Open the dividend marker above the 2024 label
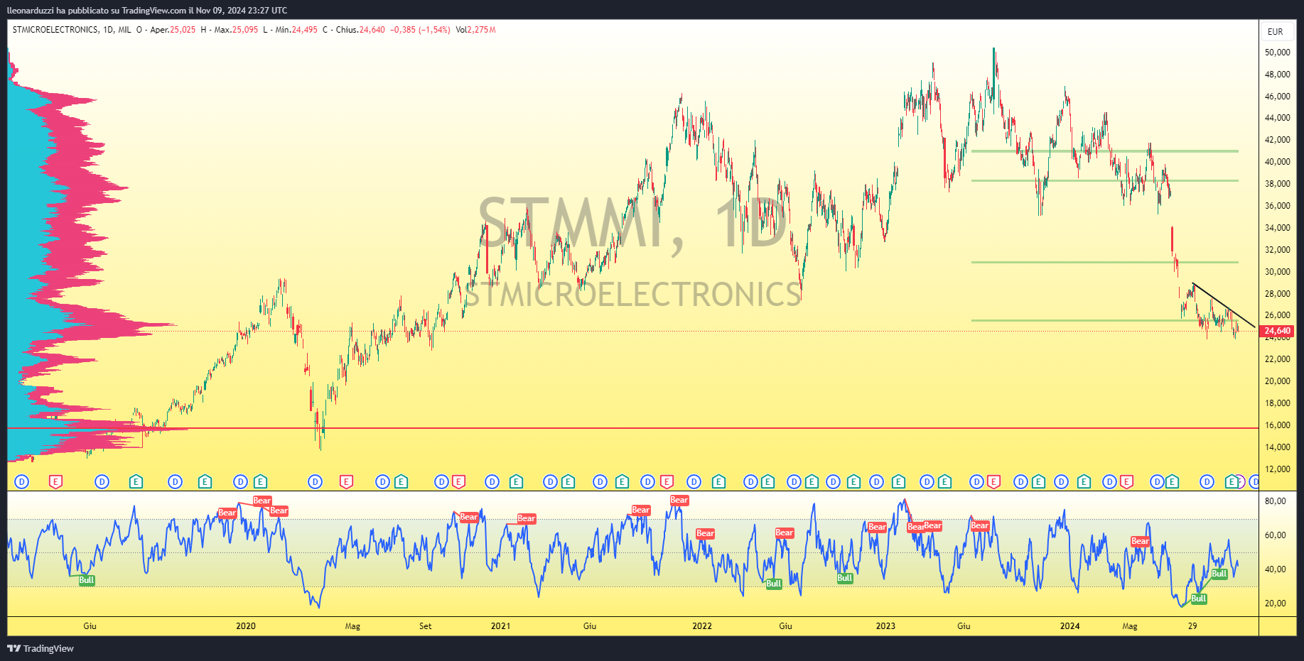 1061,482
